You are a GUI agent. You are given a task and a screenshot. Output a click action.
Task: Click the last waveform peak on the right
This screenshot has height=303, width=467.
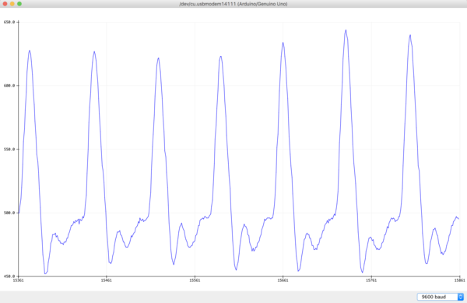410,35
